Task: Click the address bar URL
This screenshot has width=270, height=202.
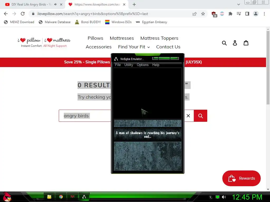Action: point(93,14)
